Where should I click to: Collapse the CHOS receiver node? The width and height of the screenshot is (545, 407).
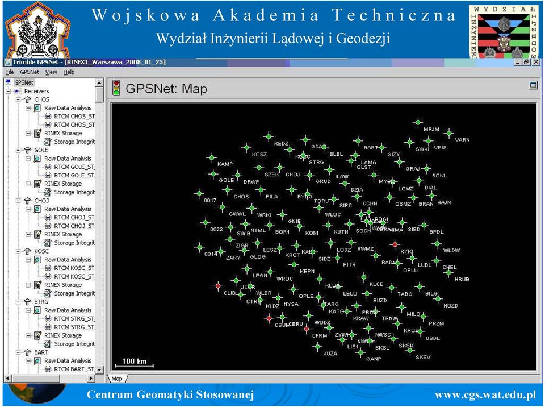[18, 99]
